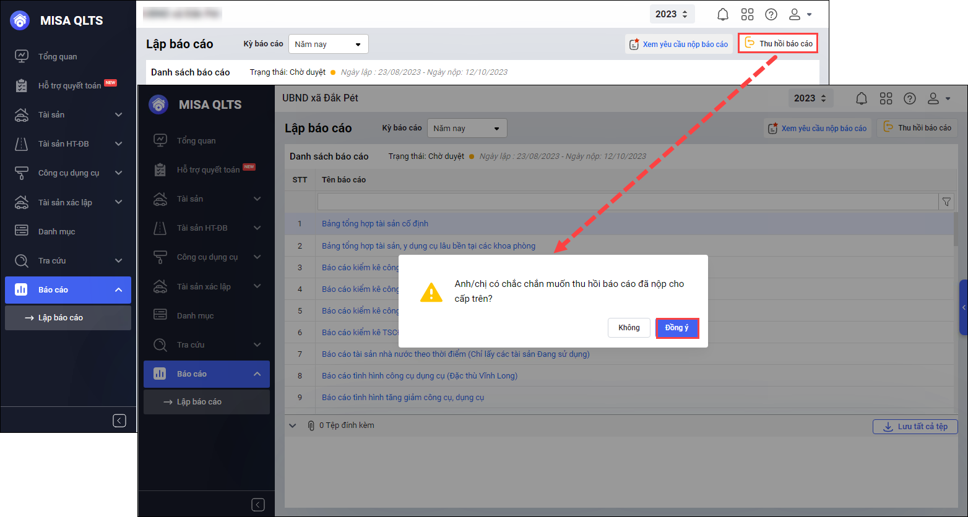Click Không in the confirmation dialog
Viewport: 968px width, 517px height.
tap(629, 328)
